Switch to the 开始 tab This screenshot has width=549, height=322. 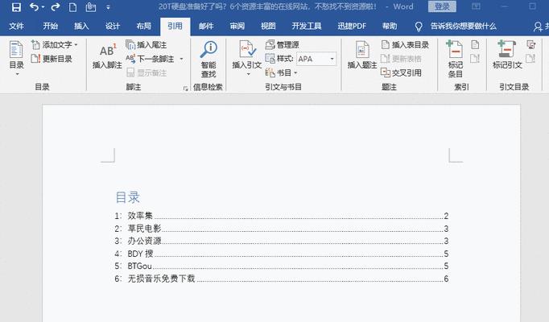pos(50,27)
